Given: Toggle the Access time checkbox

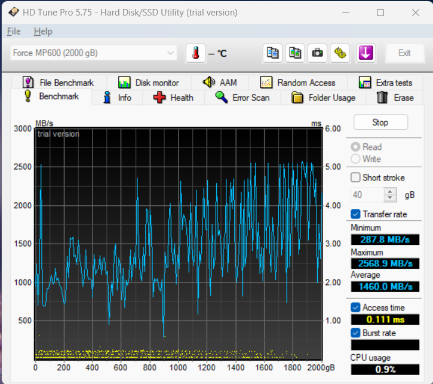Looking at the screenshot, I should coord(355,307).
